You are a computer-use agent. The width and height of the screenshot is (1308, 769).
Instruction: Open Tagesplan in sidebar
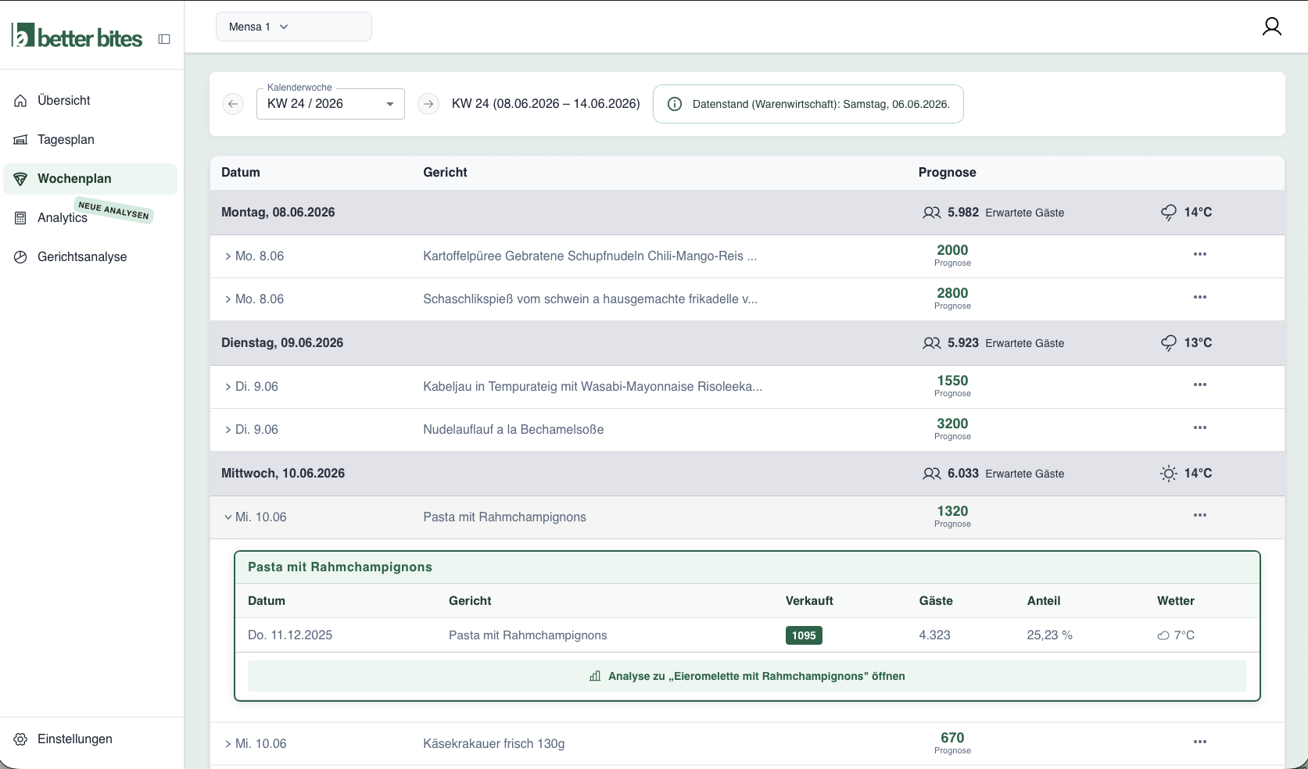point(91,140)
